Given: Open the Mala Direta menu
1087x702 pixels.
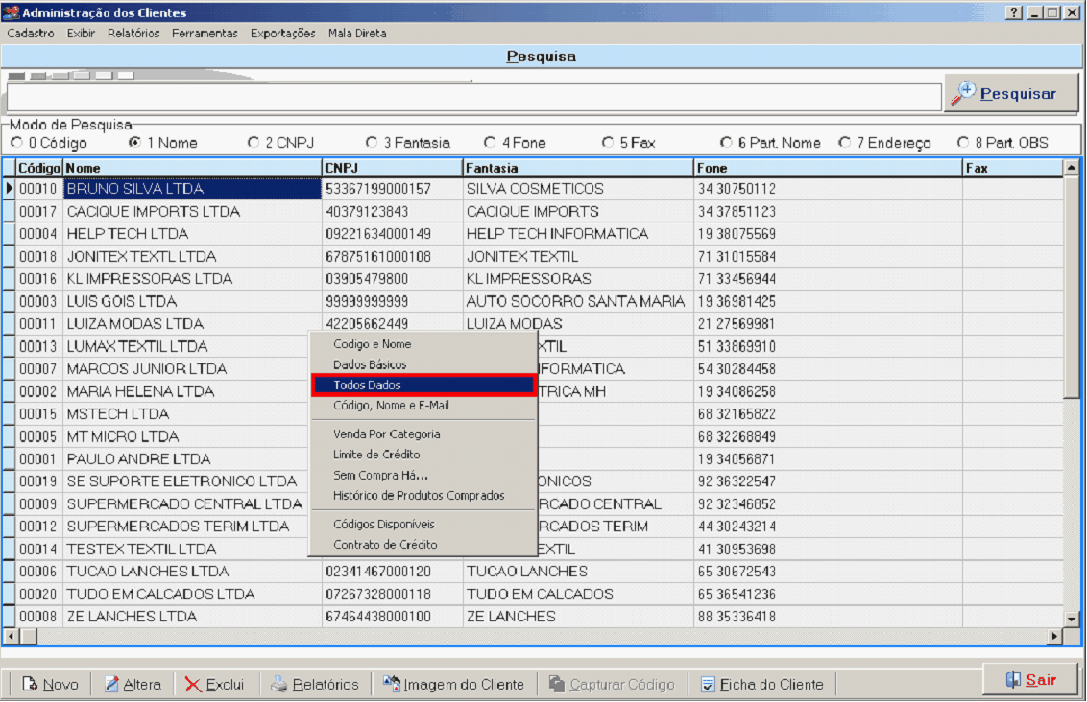Looking at the screenshot, I should [357, 33].
